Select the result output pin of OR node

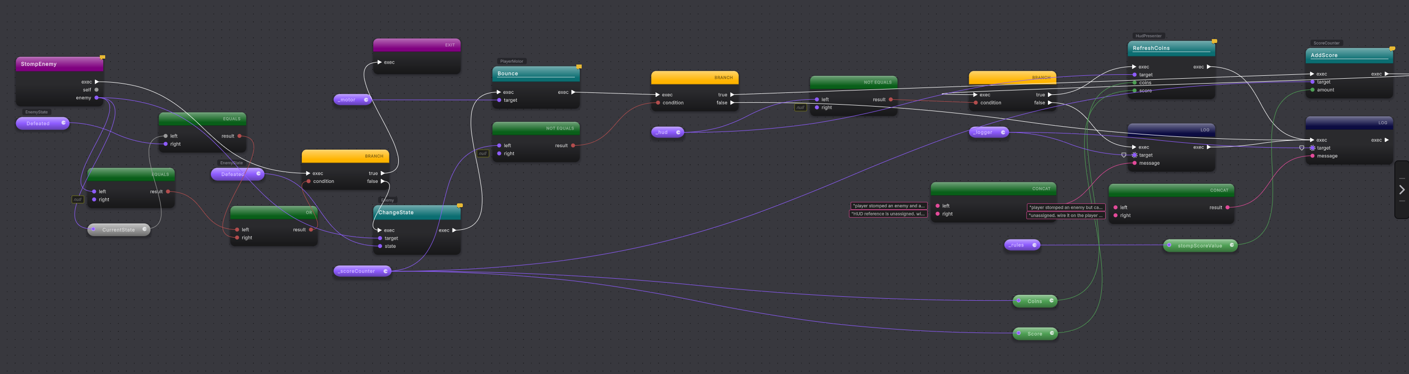[x=311, y=230]
